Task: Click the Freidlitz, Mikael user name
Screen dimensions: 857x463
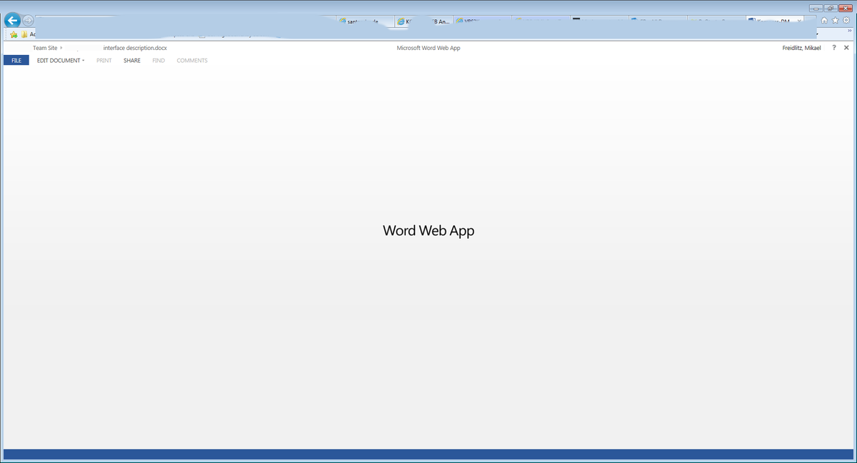Action: (802, 48)
